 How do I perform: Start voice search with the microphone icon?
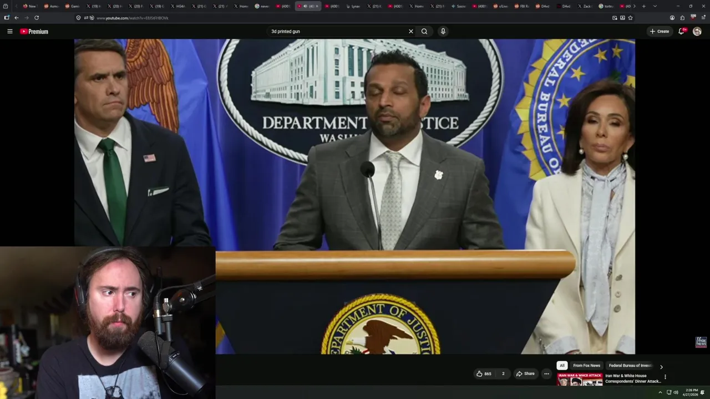(x=443, y=32)
